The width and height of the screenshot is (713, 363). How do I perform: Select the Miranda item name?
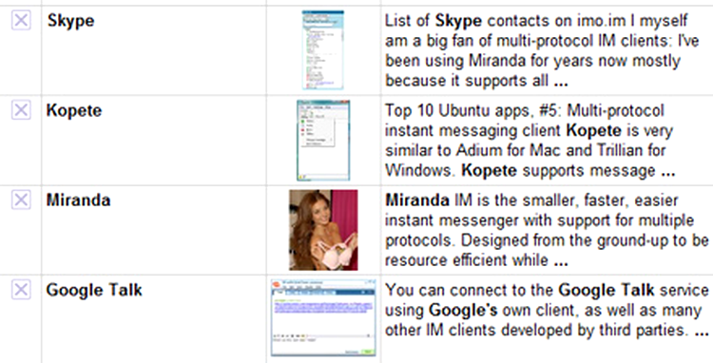coord(78,201)
